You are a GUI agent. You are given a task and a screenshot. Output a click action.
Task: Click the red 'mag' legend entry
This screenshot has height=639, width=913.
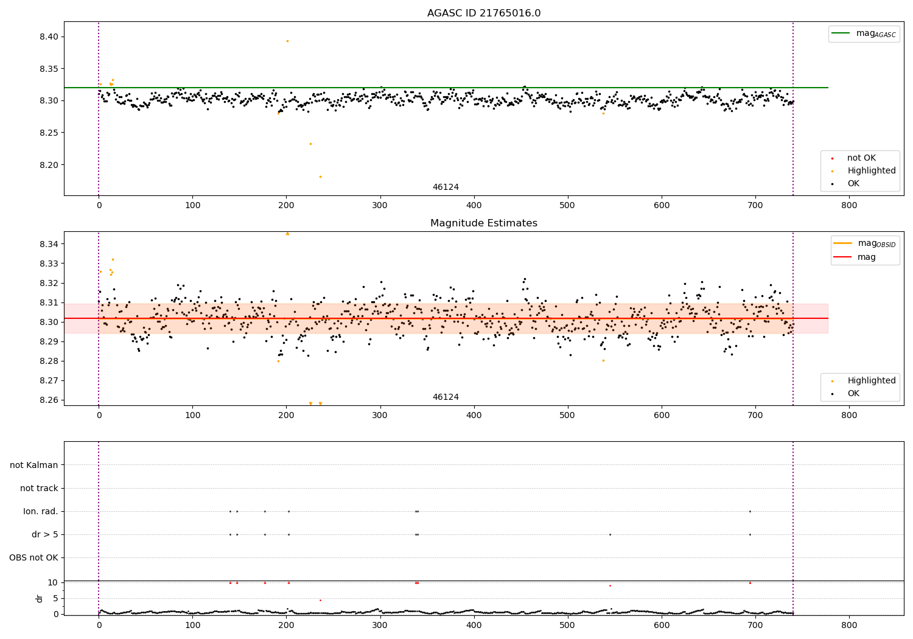(x=855, y=257)
